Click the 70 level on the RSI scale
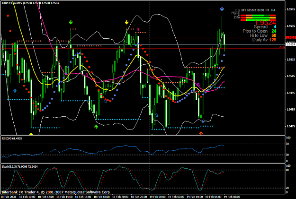 pyautogui.click(x=287, y=144)
